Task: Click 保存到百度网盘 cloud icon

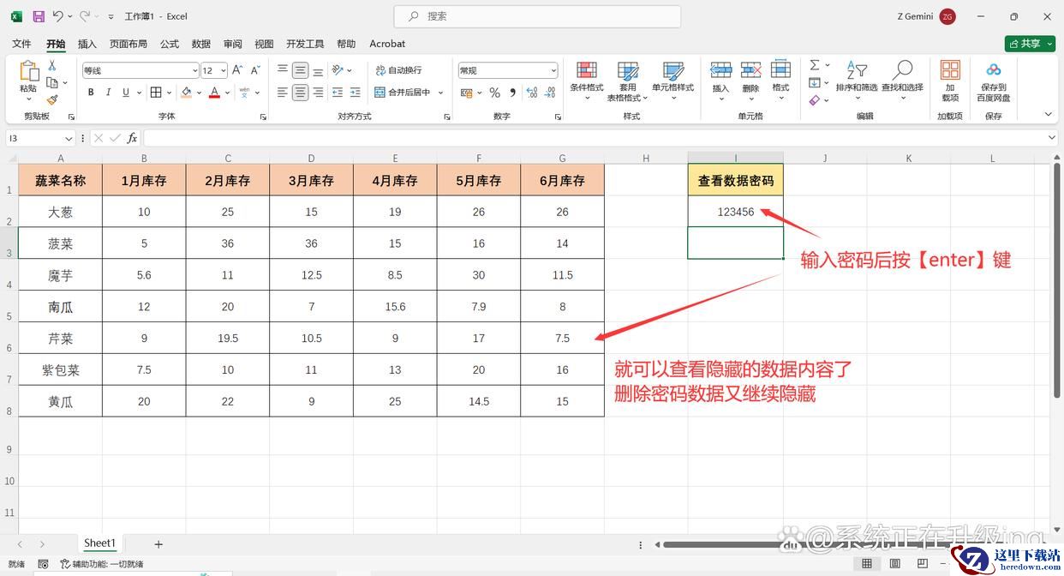Action: tap(993, 72)
